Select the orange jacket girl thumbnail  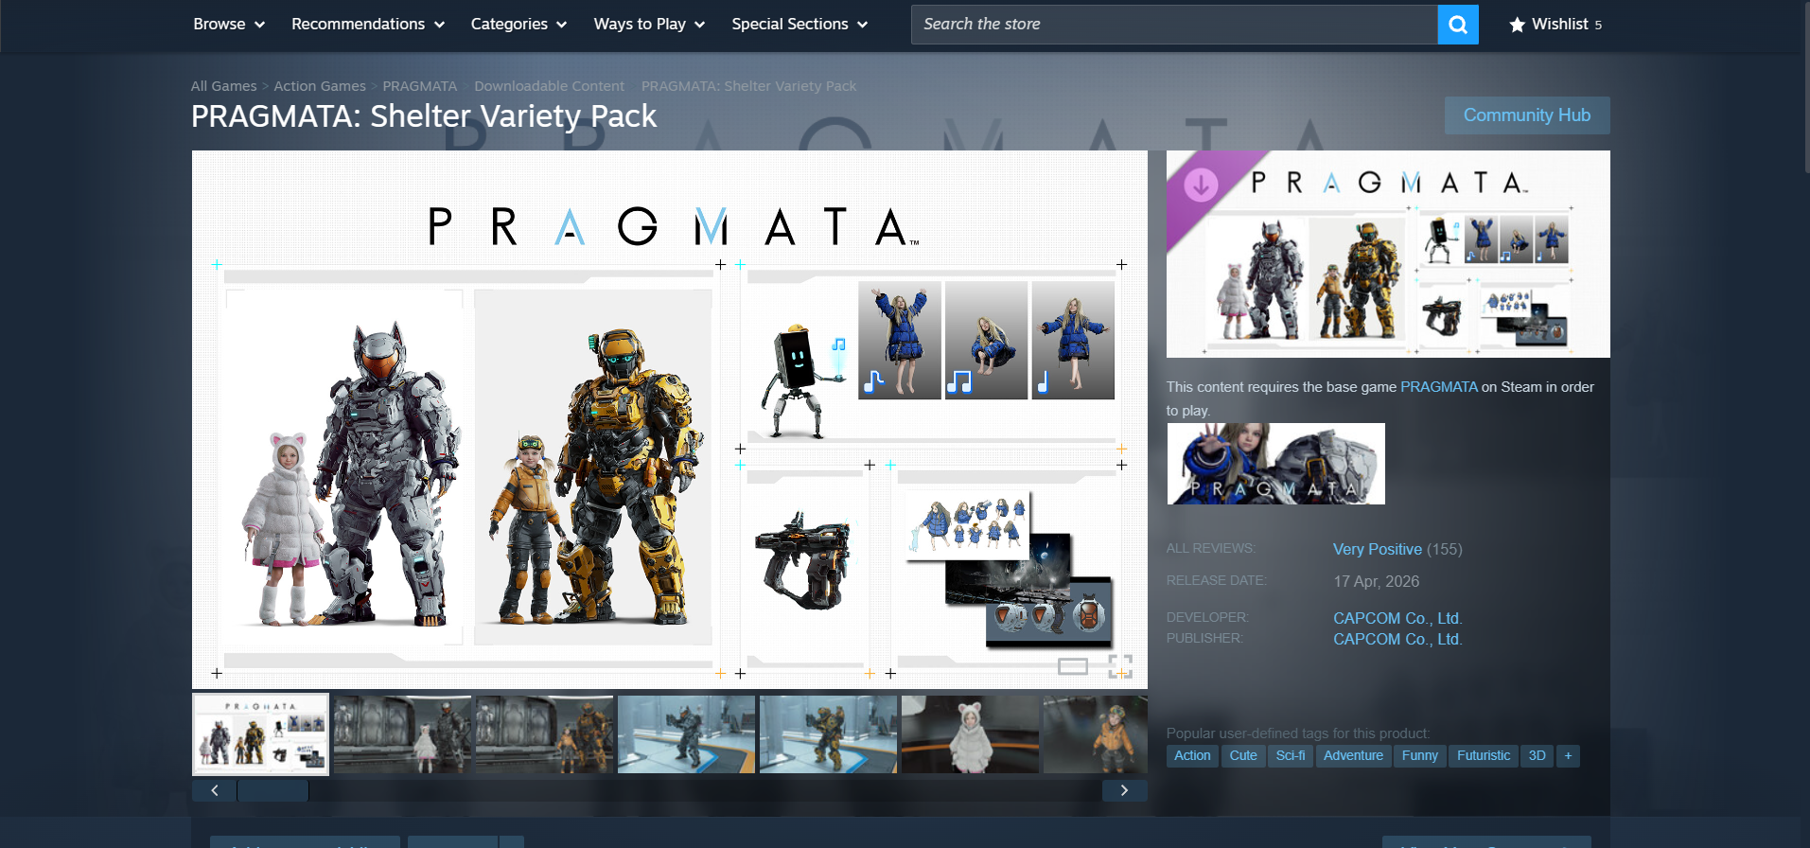pos(1096,734)
